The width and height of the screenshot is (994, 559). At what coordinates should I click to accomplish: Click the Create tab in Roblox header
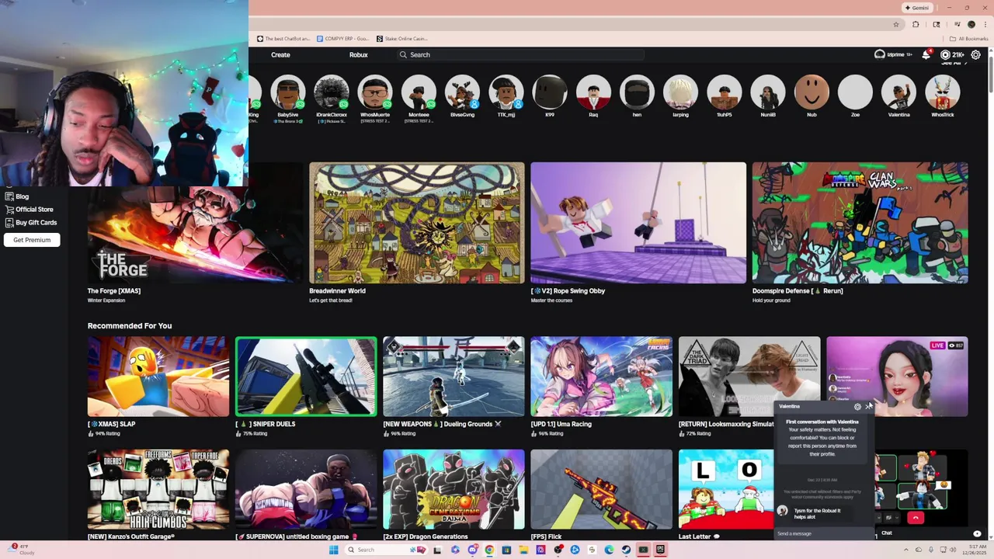280,54
